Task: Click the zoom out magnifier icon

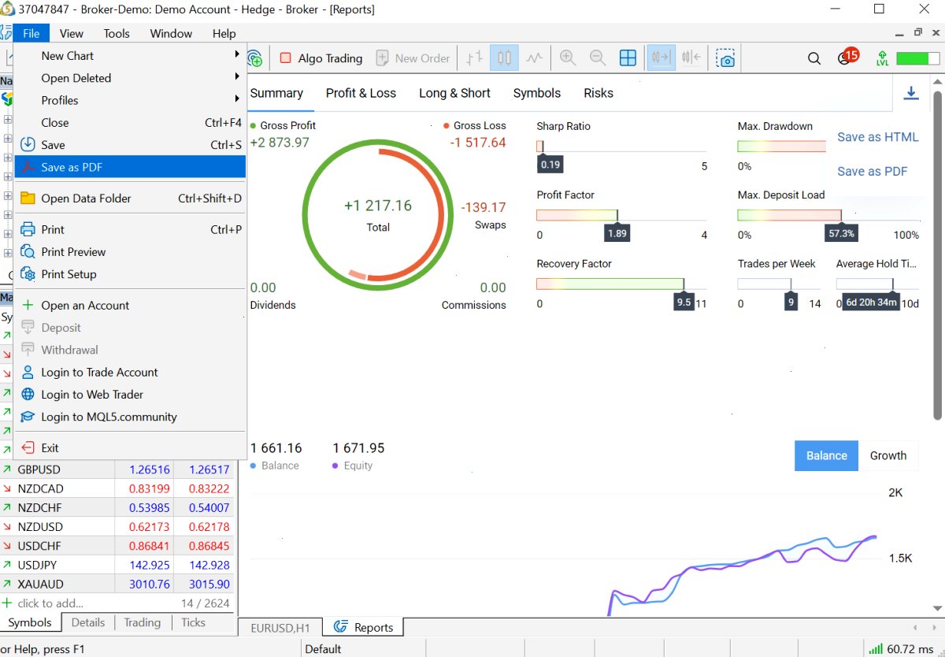Action: click(x=598, y=58)
